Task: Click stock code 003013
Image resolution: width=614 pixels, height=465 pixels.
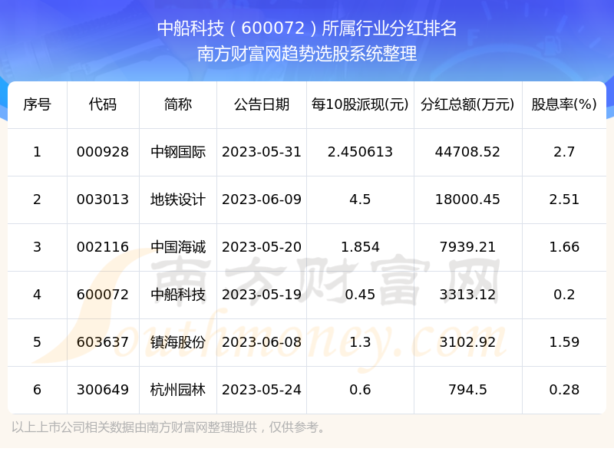Action: 103,200
